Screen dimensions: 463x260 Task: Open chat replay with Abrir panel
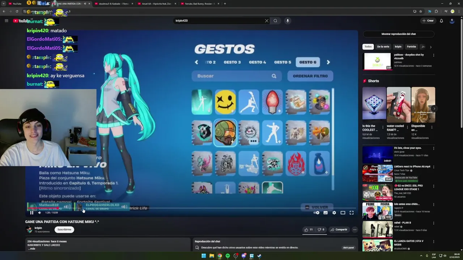348,248
